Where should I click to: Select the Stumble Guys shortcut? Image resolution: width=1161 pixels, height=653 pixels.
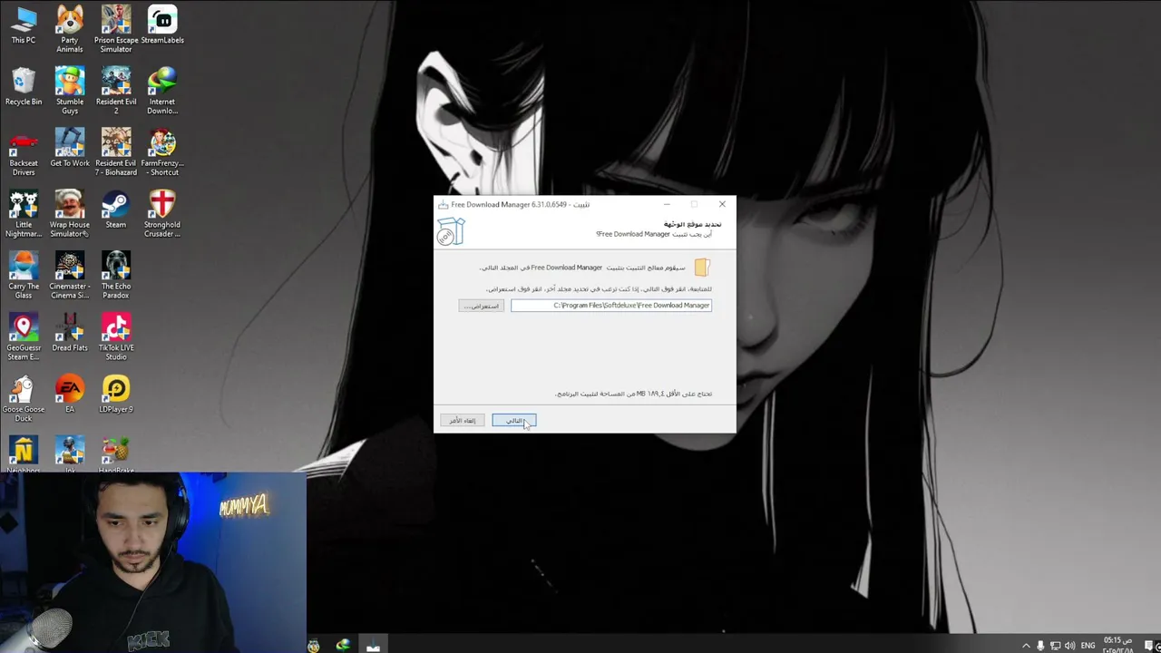[70, 91]
